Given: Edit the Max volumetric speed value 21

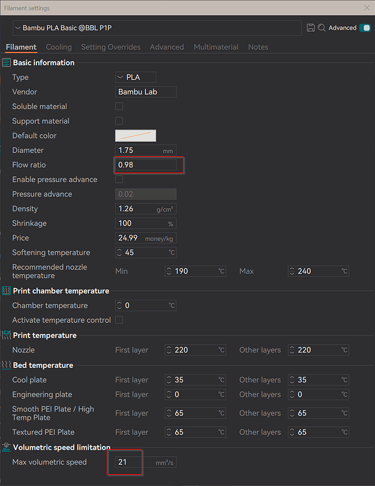Looking at the screenshot, I should coord(145,462).
